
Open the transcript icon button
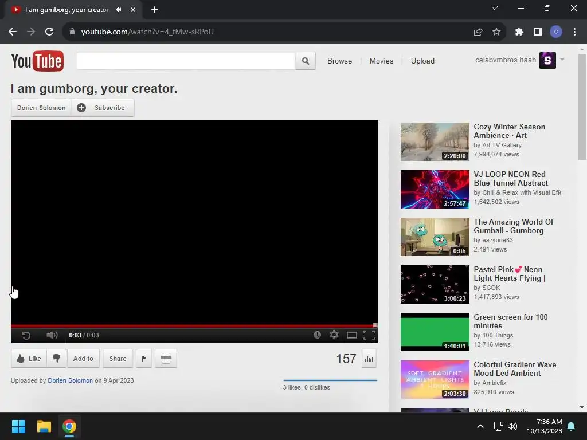pos(166,359)
